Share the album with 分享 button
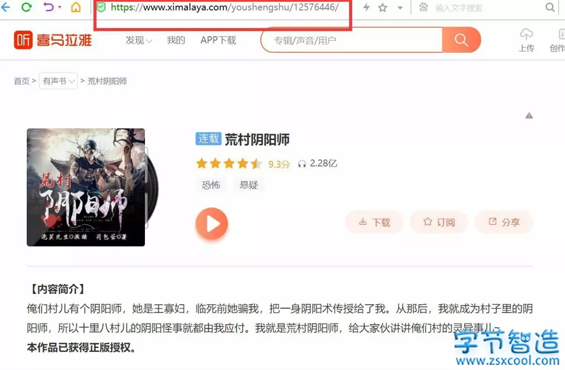565x370 pixels. click(x=503, y=222)
